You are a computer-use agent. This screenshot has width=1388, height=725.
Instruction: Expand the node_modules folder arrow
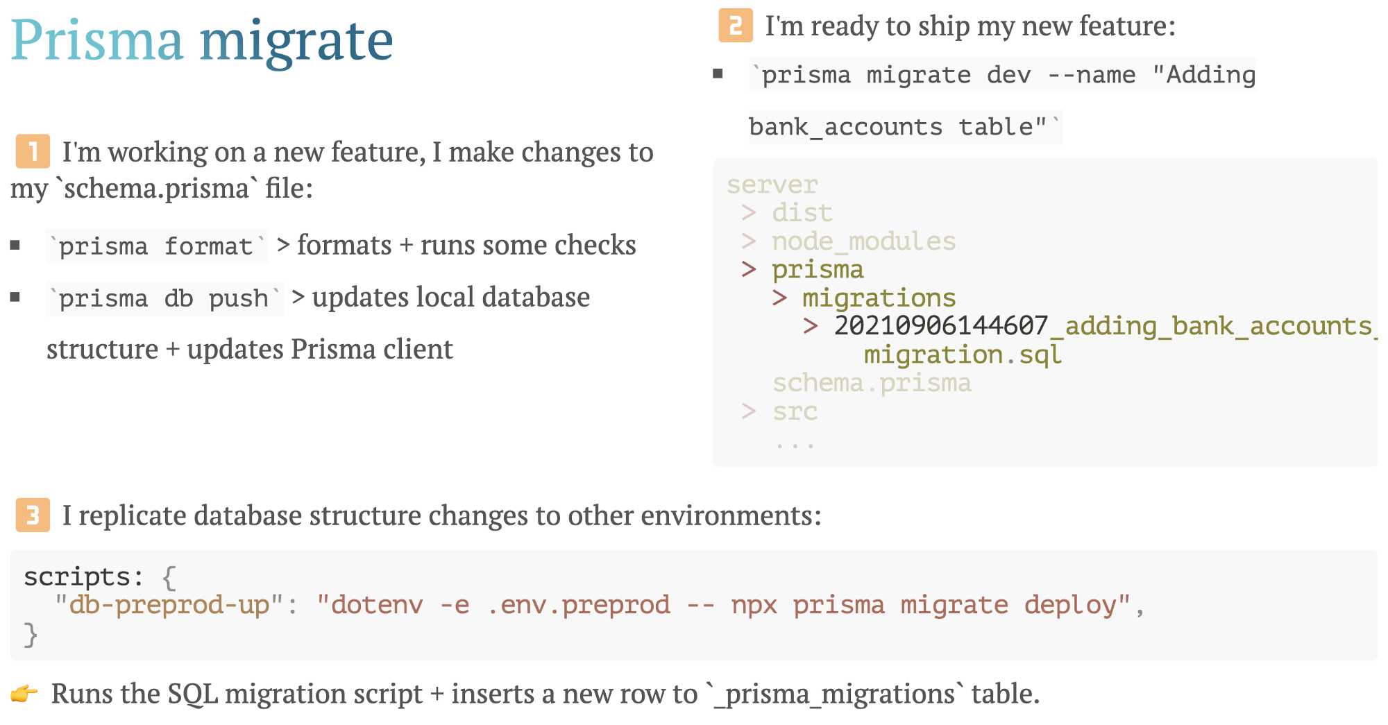tap(748, 241)
